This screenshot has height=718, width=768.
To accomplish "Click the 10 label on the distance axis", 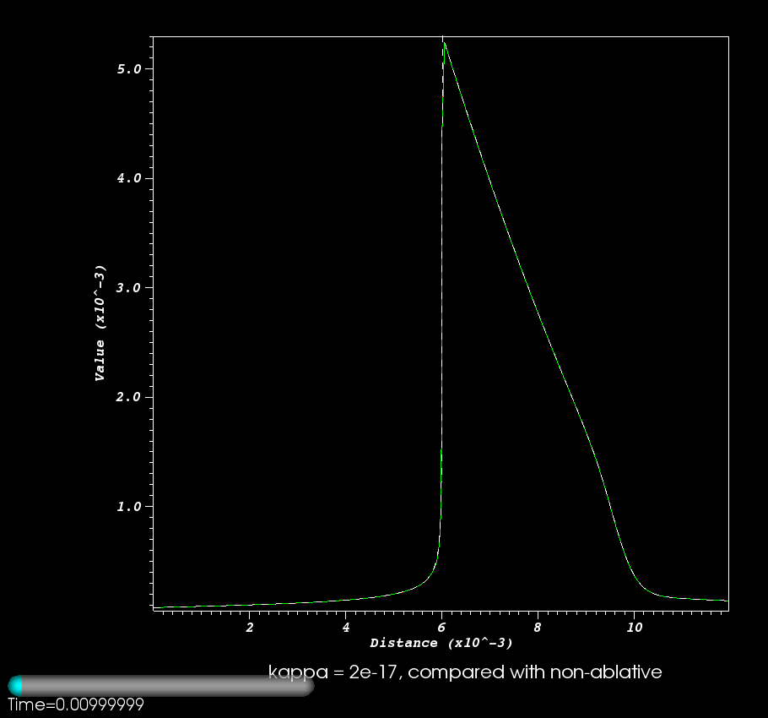I will [x=635, y=628].
